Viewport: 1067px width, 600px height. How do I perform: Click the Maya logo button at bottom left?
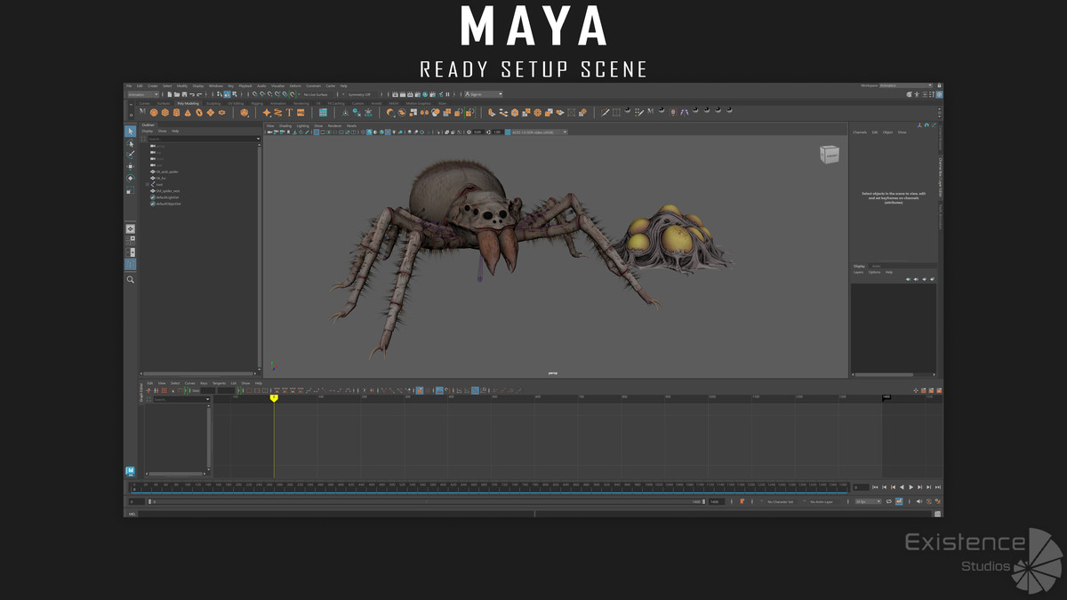pyautogui.click(x=131, y=470)
